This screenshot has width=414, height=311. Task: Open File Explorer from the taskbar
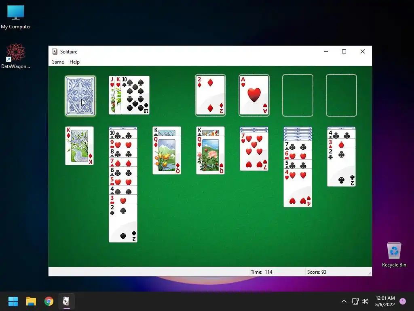coord(31,301)
